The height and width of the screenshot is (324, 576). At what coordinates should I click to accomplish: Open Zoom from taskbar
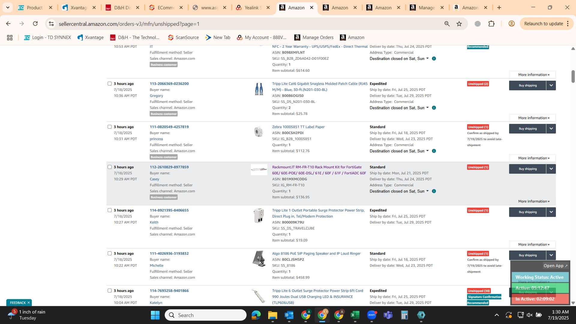click(371, 315)
